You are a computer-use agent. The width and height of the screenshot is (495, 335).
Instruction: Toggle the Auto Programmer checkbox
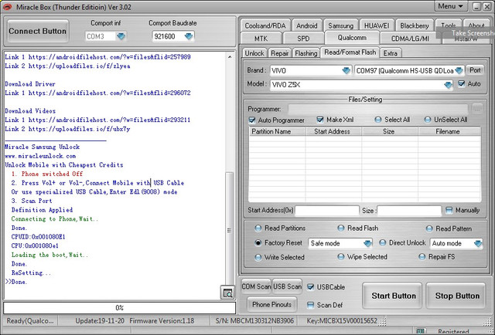coord(252,120)
